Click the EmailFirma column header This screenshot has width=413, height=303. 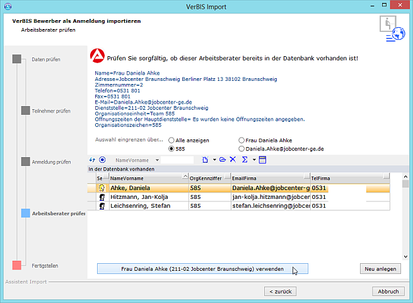pyautogui.click(x=270, y=179)
